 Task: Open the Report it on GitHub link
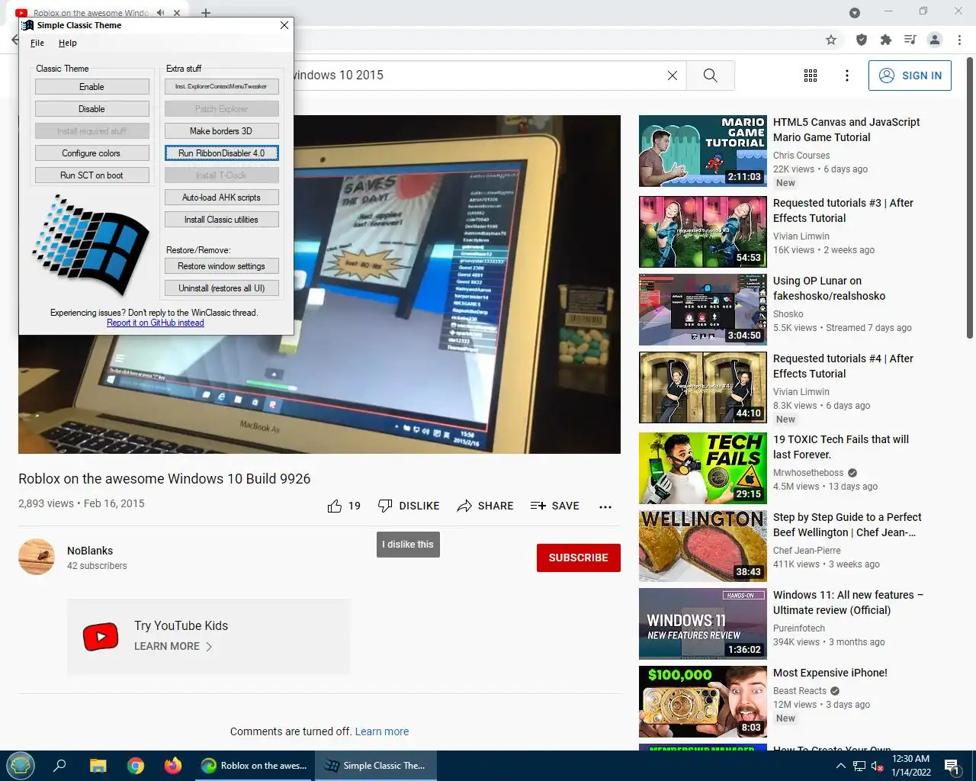coord(156,323)
